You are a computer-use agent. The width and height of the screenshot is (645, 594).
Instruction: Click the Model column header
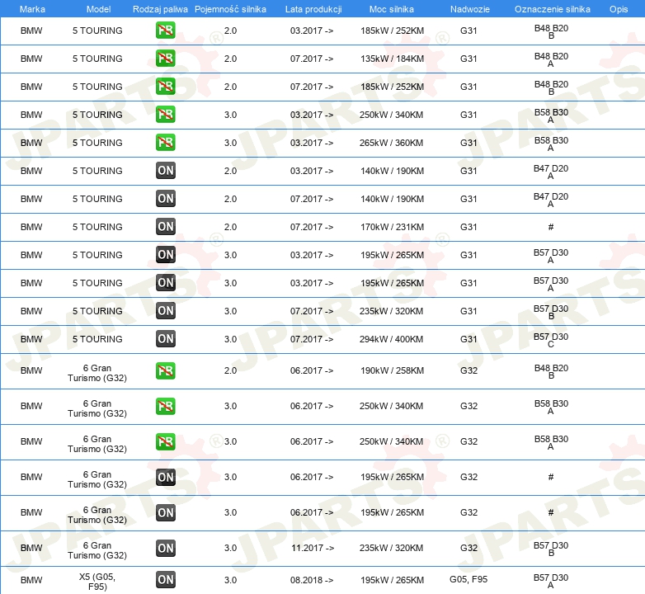[x=98, y=9]
